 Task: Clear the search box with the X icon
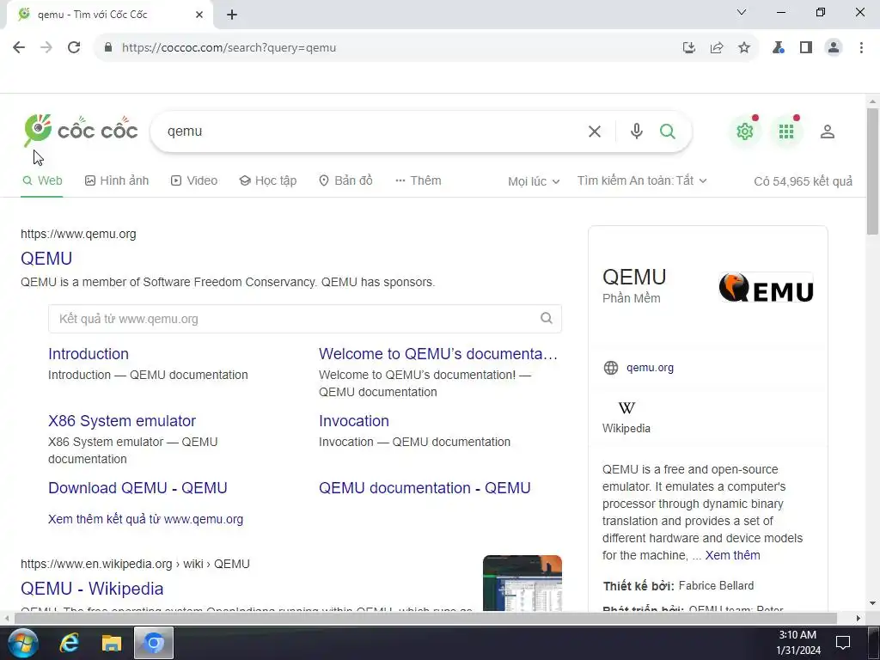595,131
